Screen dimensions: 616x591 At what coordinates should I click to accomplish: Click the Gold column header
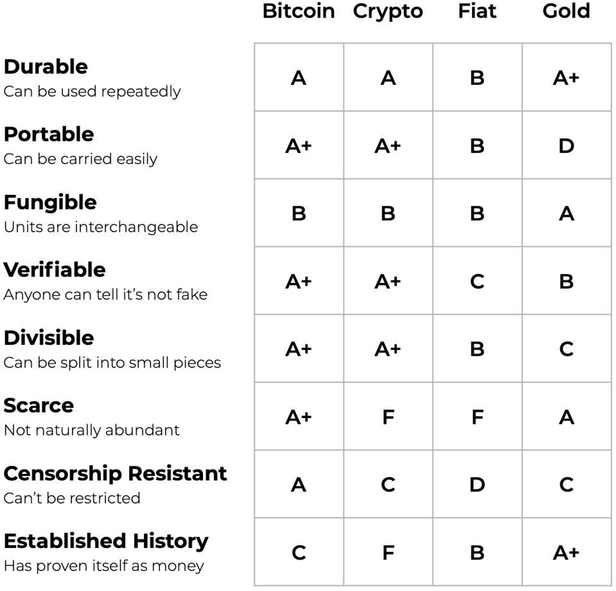coord(566,11)
